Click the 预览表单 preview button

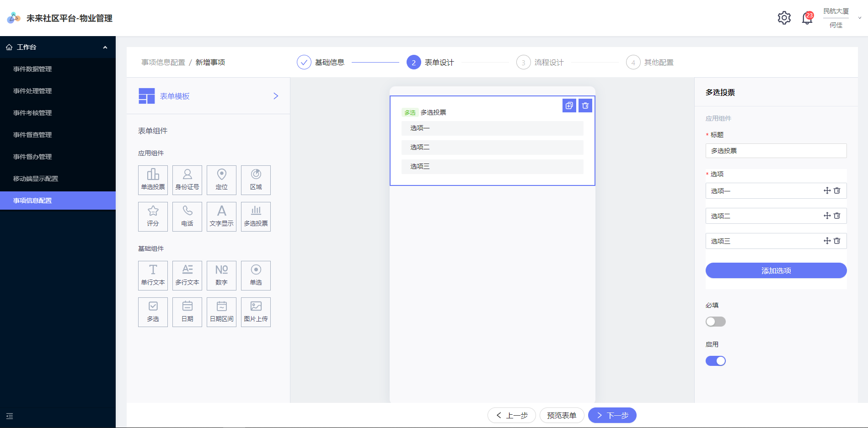click(562, 415)
